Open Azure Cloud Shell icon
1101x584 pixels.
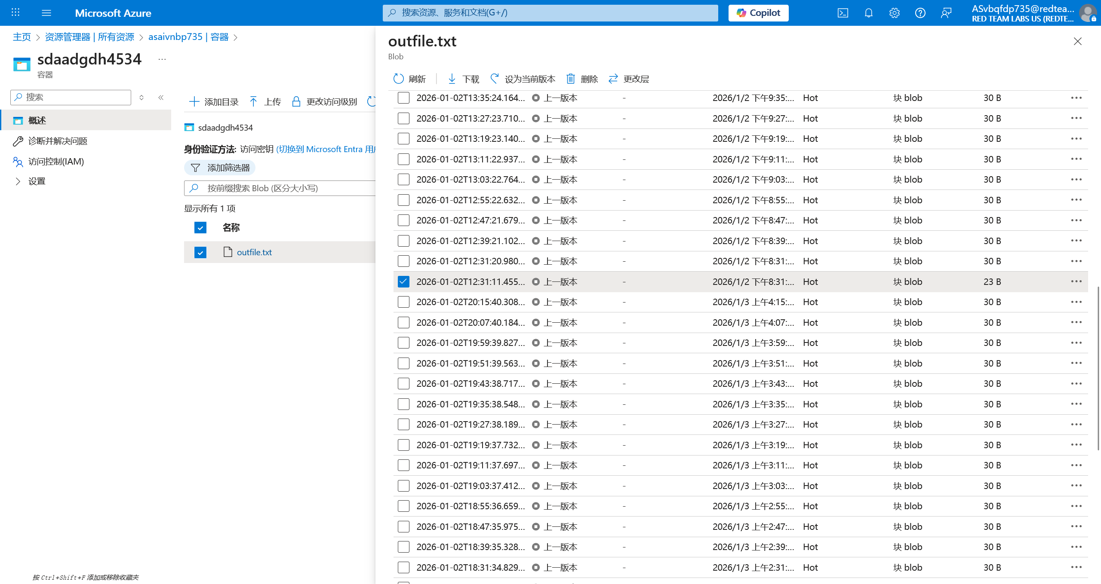pos(843,13)
